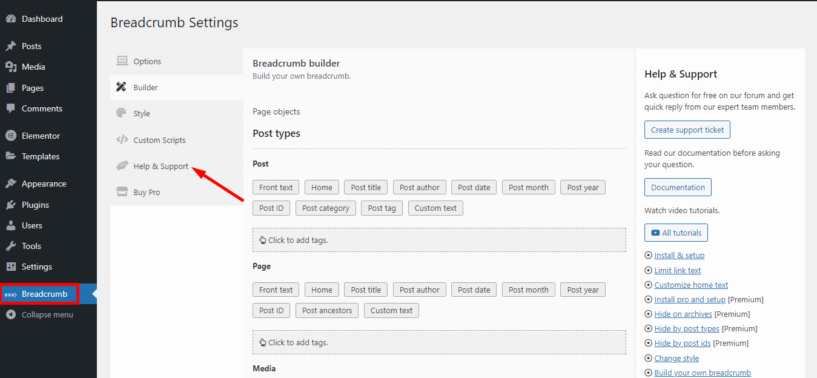Open Install pro and setup link
The width and height of the screenshot is (817, 378).
point(690,300)
